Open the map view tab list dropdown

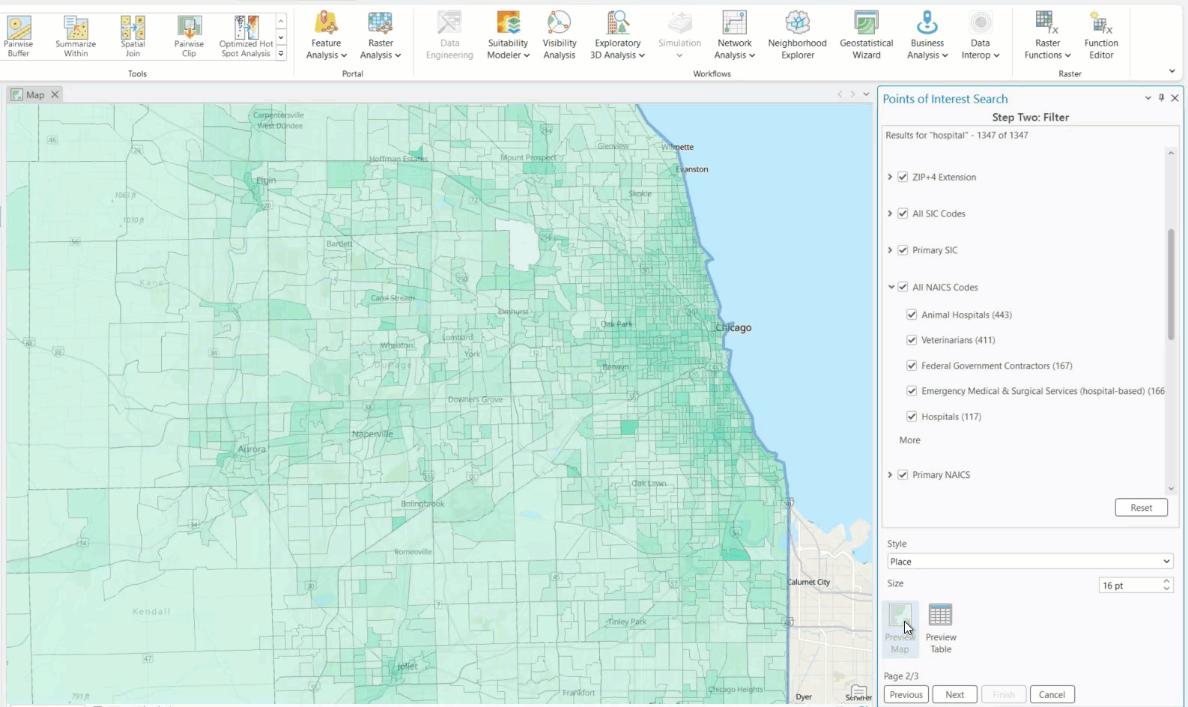(x=866, y=94)
